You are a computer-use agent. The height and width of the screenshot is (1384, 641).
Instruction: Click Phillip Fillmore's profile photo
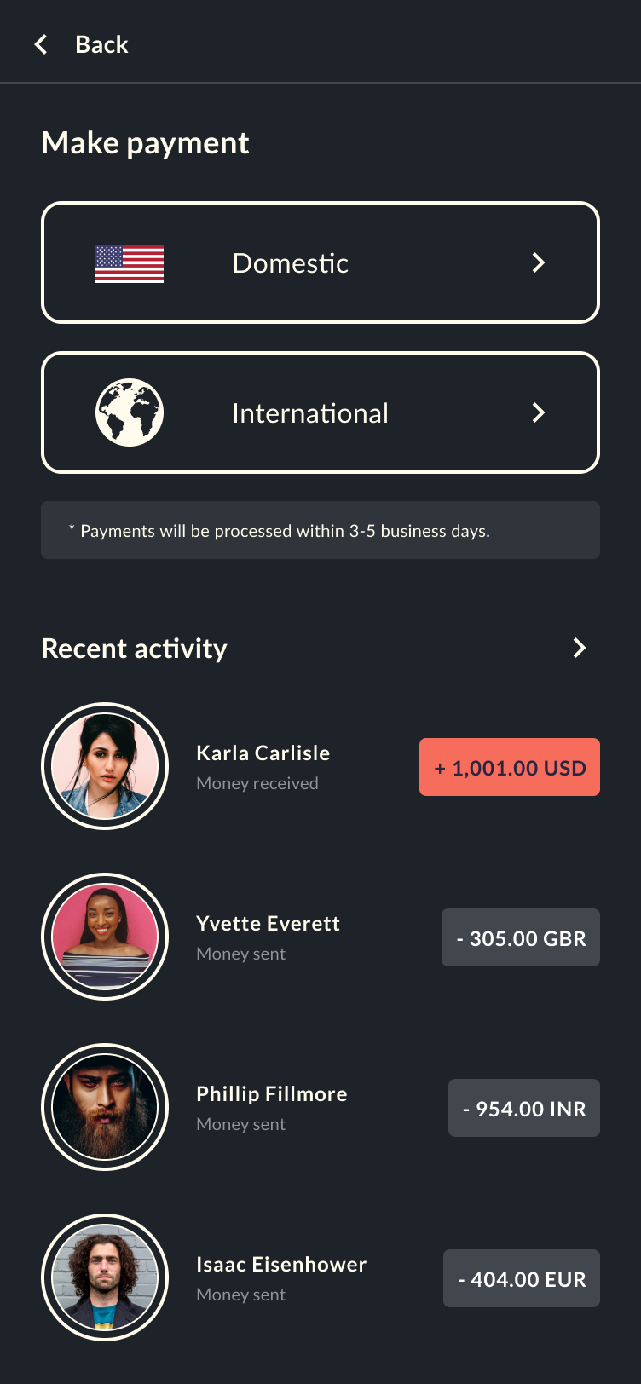tap(105, 1106)
